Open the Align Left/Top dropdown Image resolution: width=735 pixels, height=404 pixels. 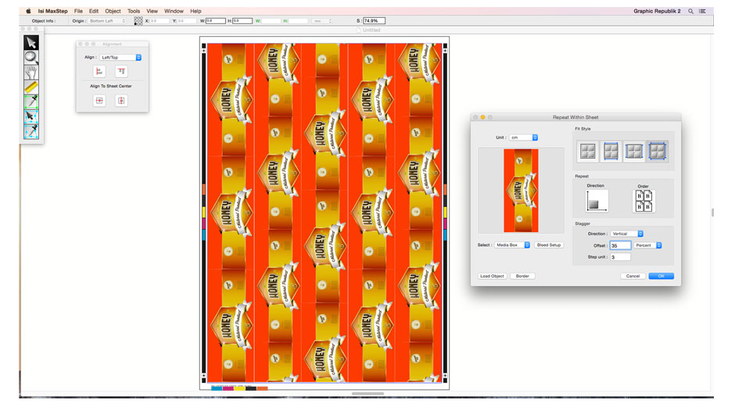[x=121, y=57]
